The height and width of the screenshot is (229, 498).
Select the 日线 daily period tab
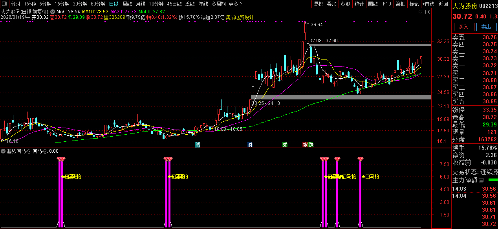pos(114,4)
